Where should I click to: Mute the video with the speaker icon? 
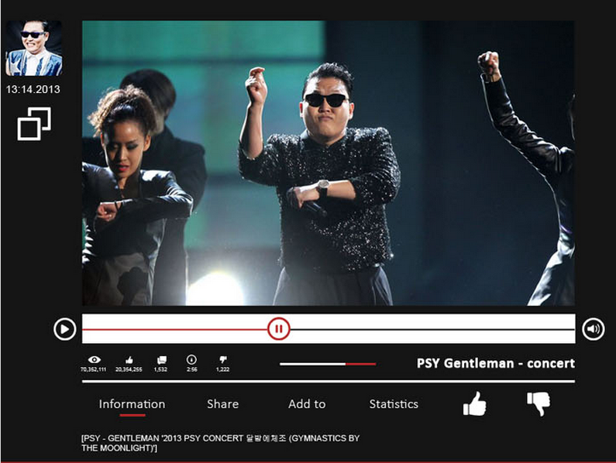point(593,329)
